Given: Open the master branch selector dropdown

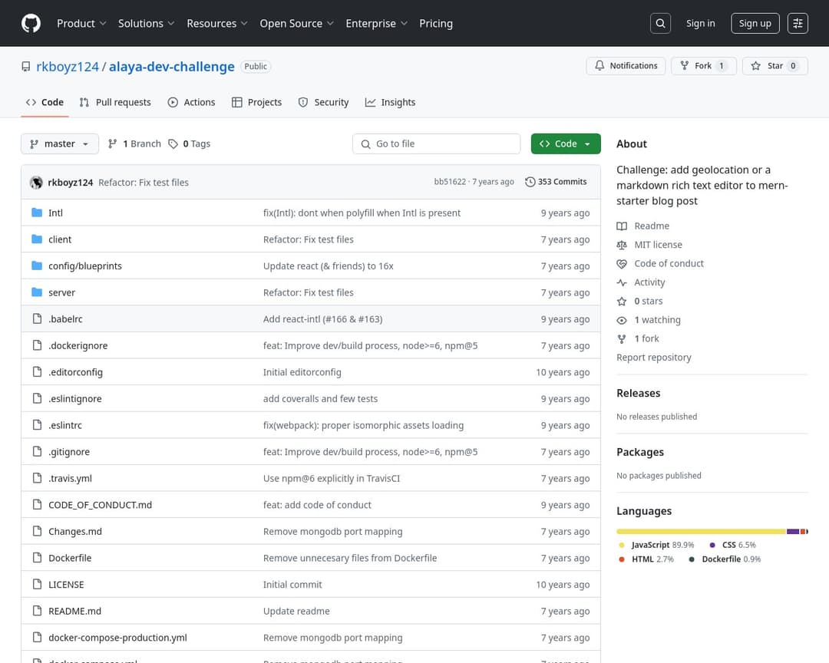Looking at the screenshot, I should tap(60, 143).
